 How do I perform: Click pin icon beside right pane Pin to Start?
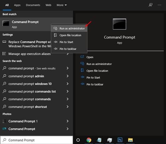82,77
